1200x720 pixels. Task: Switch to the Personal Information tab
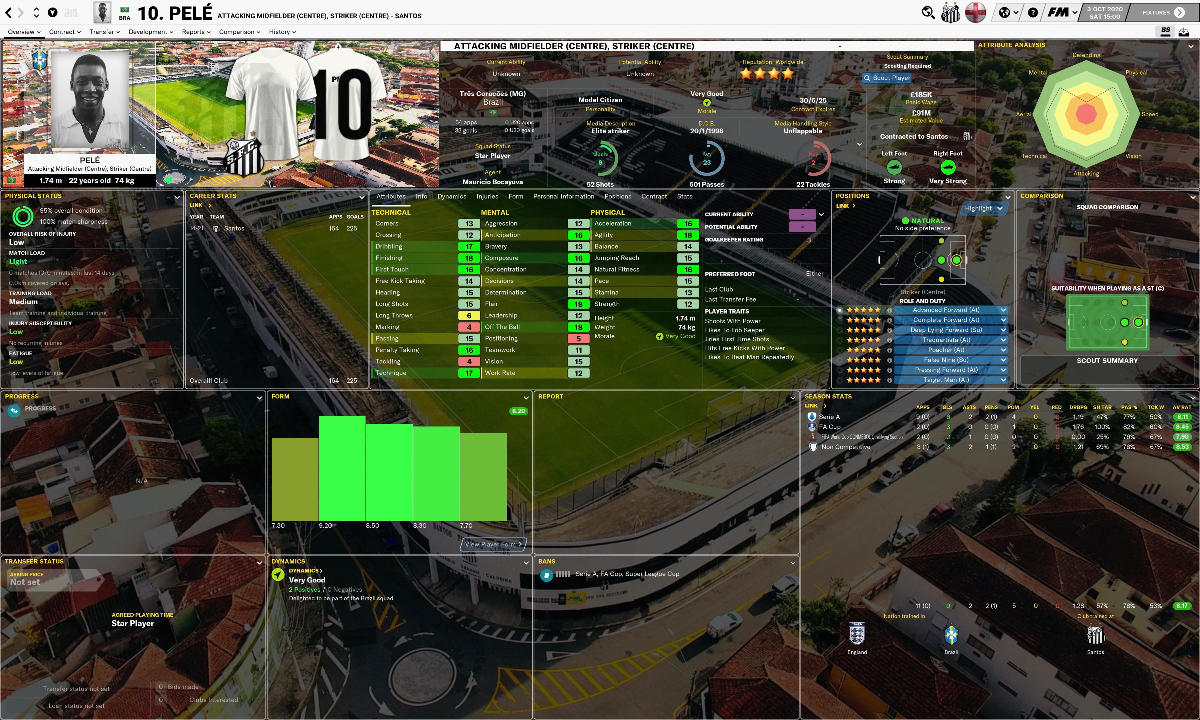coord(563,196)
